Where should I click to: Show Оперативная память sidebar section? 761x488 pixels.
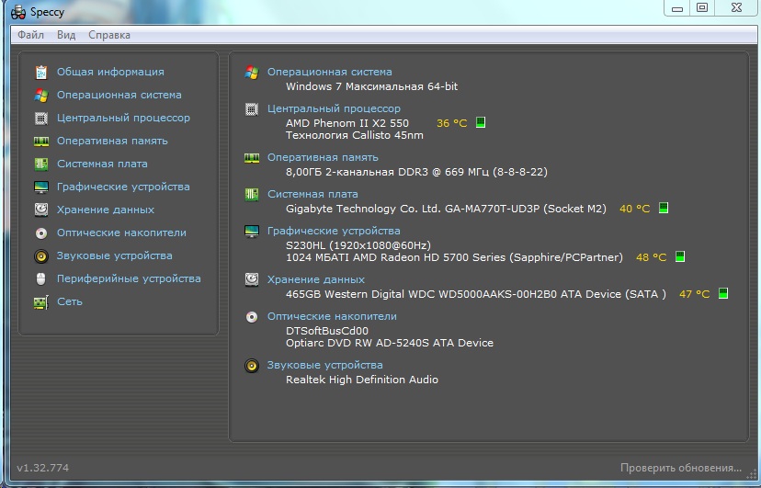pos(112,141)
